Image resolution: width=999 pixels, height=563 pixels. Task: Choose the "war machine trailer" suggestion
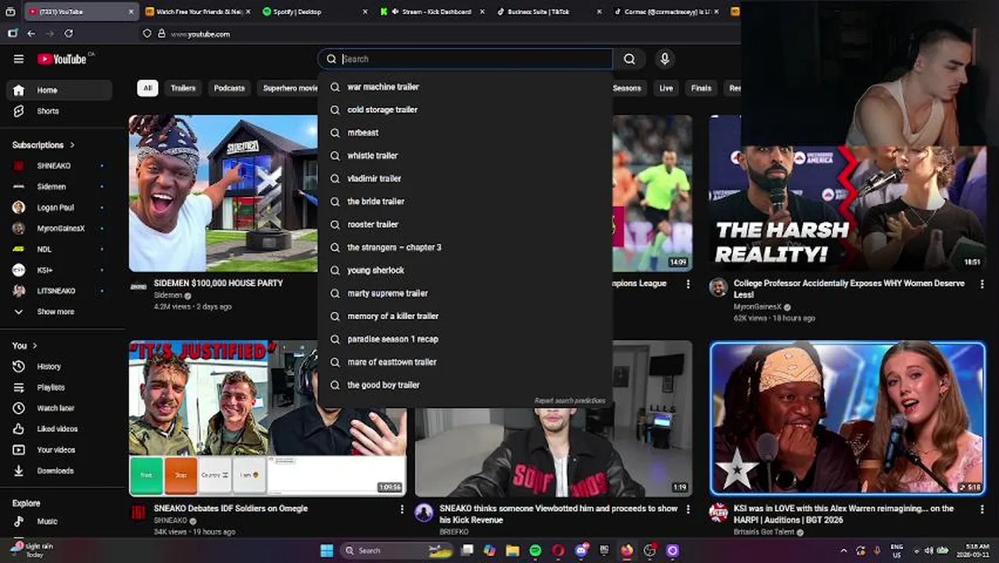(x=465, y=87)
